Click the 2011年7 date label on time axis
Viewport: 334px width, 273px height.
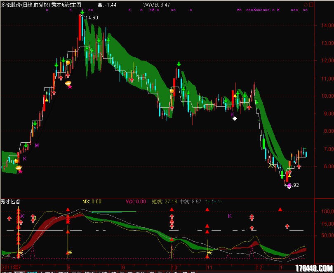[x=11, y=268]
